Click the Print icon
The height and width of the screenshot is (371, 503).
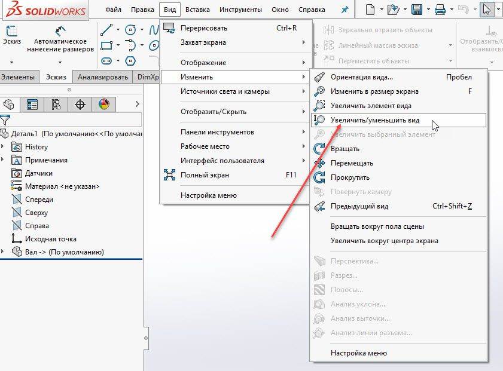pyautogui.click(x=440, y=10)
